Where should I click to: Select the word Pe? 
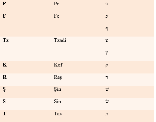click(x=57, y=4)
